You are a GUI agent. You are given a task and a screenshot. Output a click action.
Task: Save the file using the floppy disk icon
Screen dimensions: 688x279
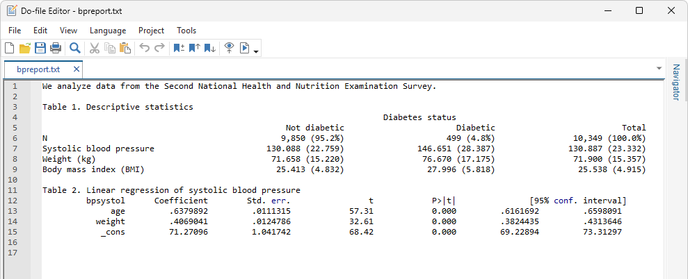tap(40, 48)
